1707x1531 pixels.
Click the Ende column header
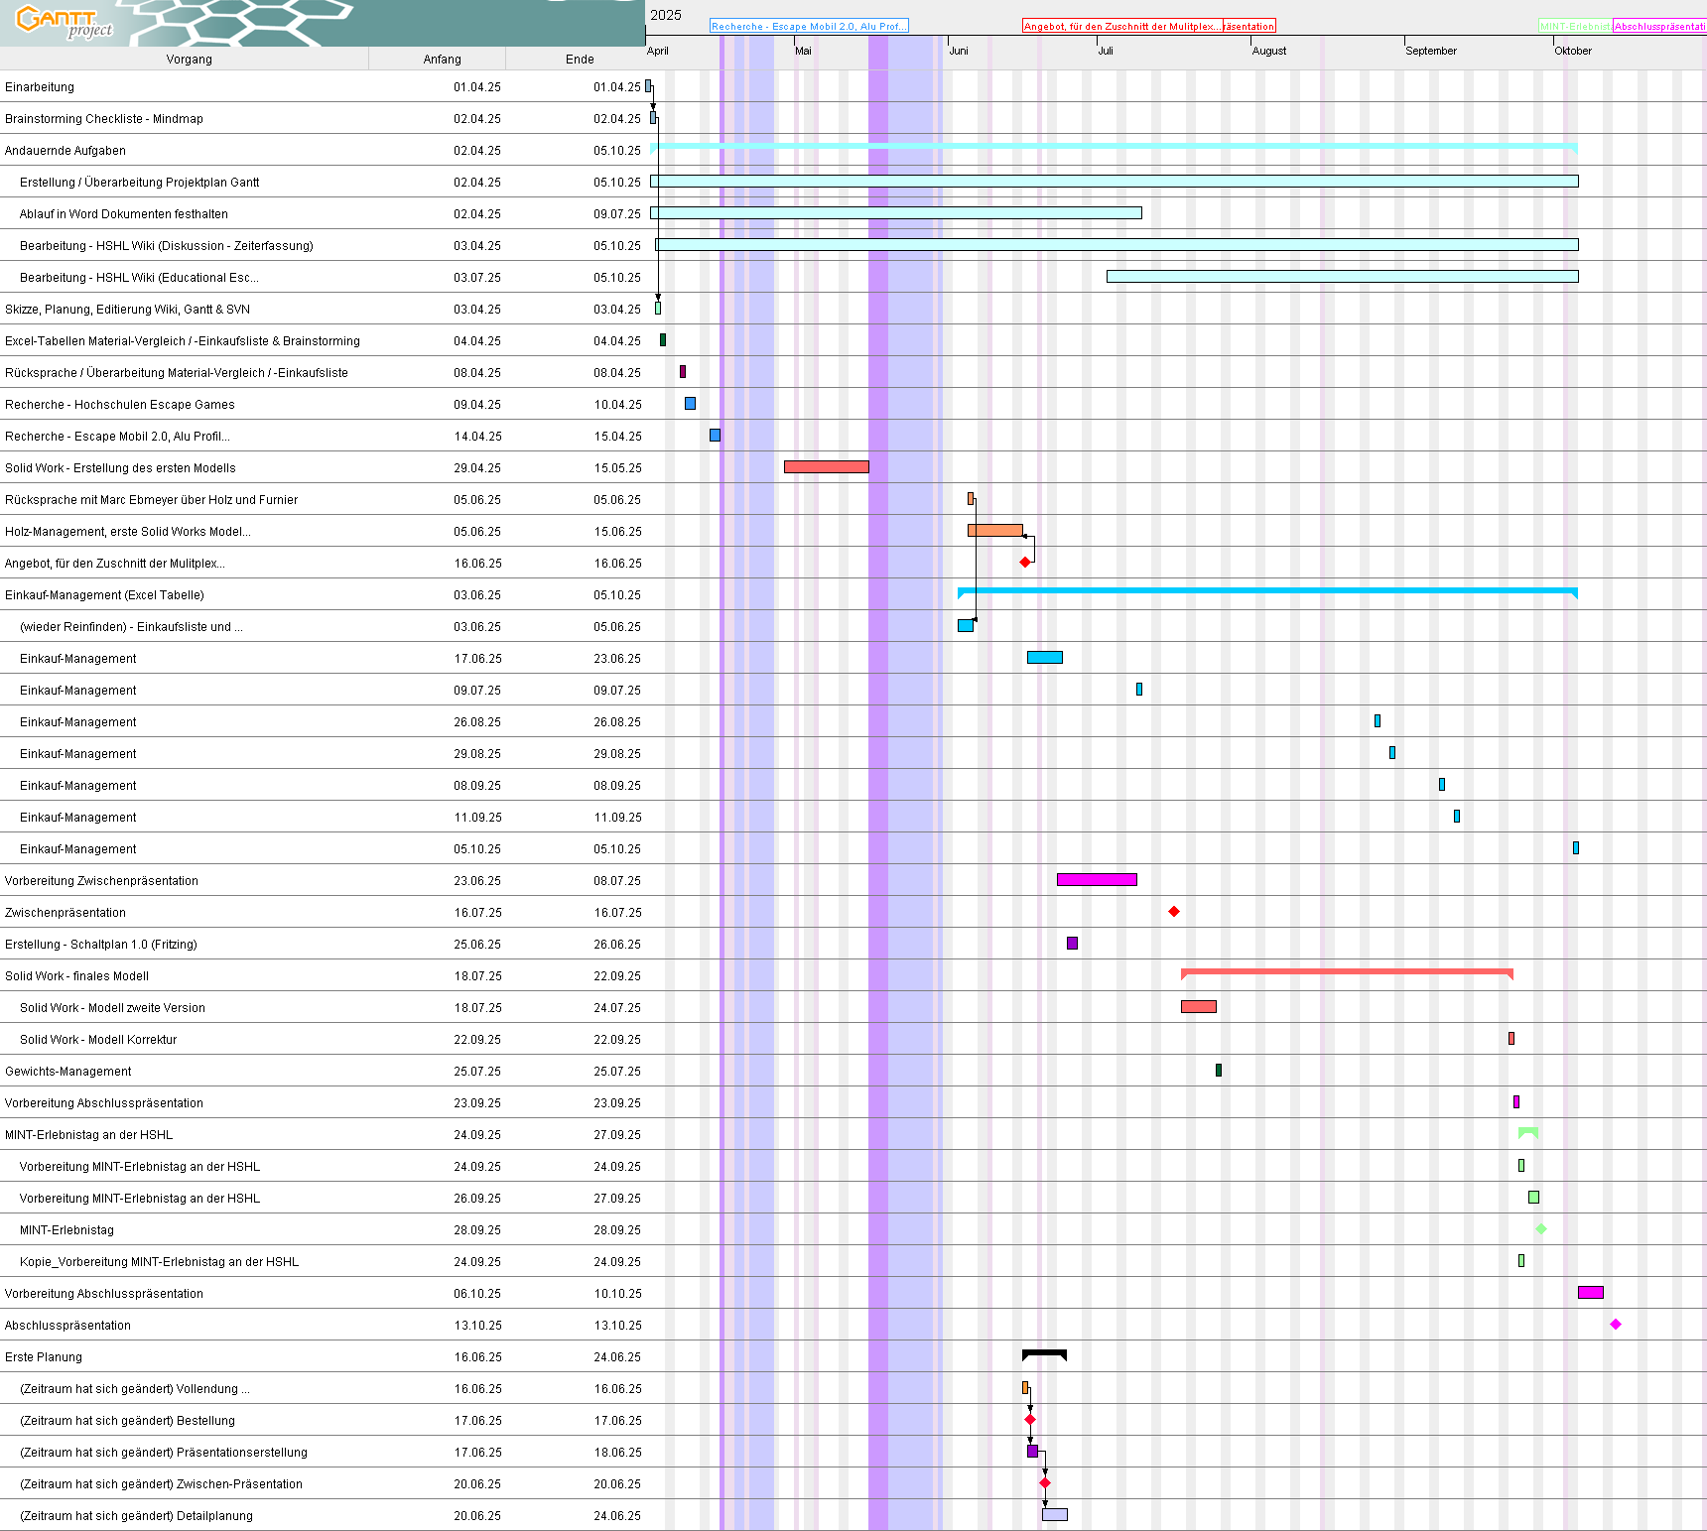point(580,60)
